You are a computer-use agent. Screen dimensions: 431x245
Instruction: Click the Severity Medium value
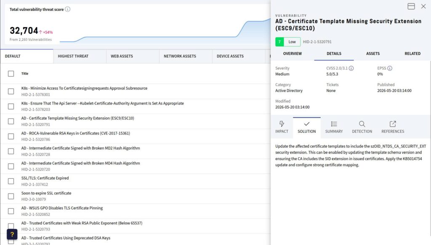282,74
